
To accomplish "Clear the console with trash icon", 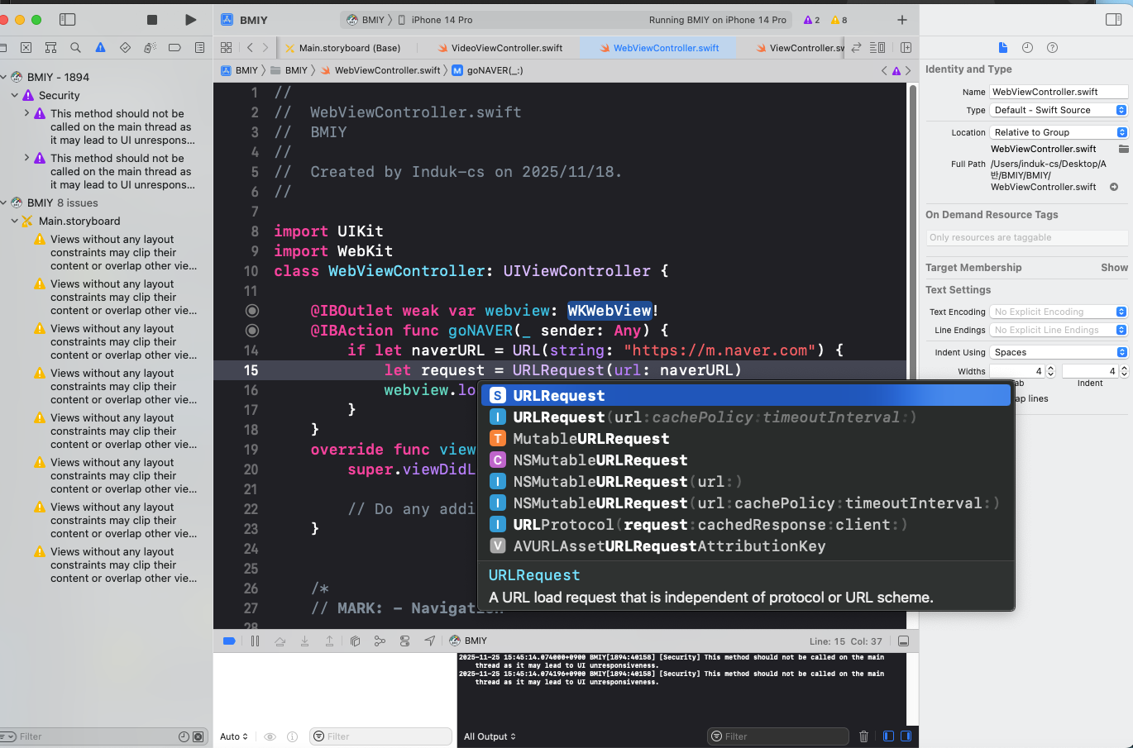I will 863,736.
